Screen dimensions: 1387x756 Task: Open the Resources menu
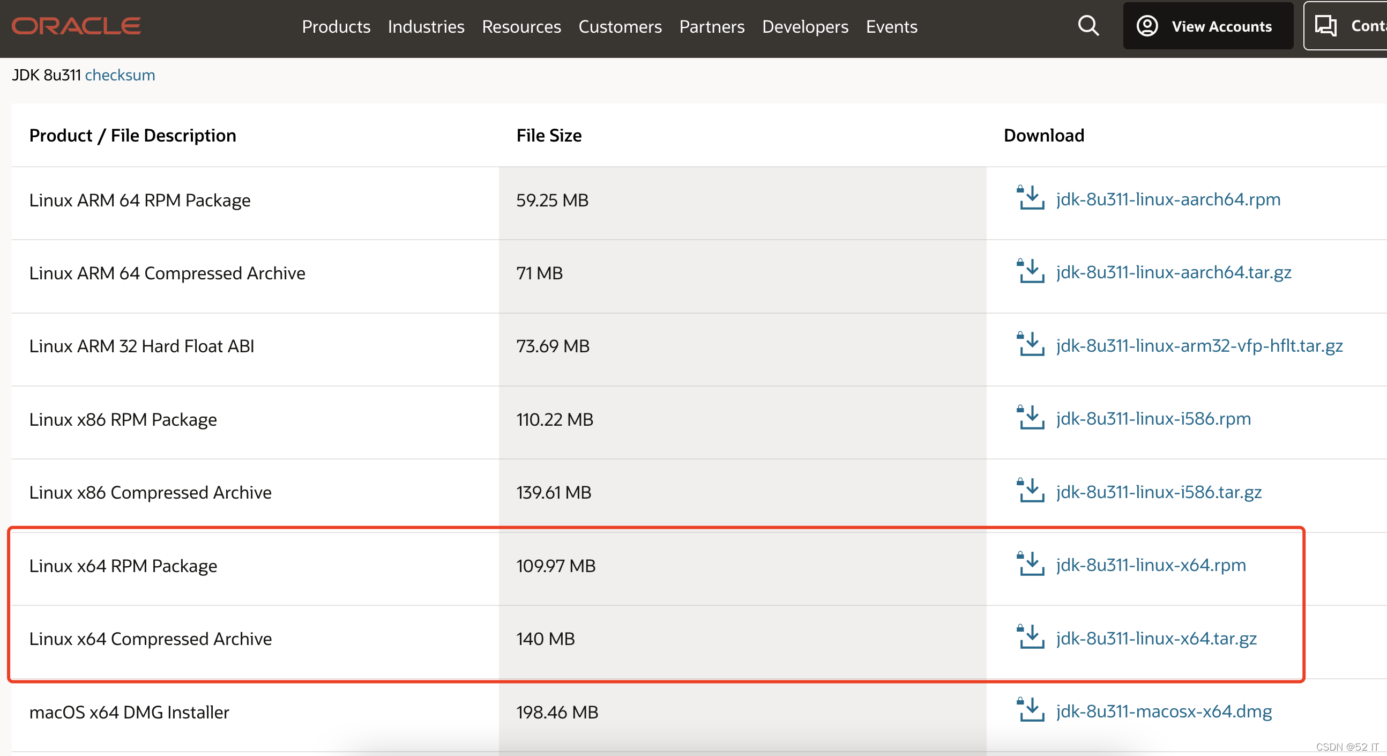(x=521, y=26)
